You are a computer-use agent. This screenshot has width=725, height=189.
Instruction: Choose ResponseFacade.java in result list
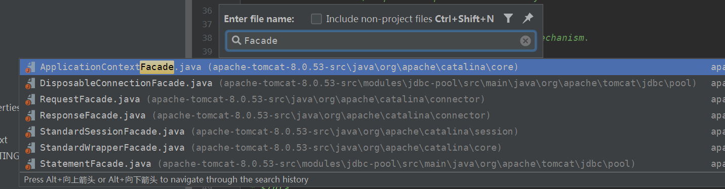click(x=372, y=115)
